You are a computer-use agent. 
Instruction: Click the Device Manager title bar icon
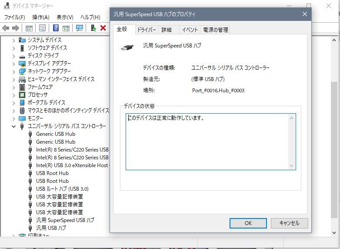click(x=7, y=6)
